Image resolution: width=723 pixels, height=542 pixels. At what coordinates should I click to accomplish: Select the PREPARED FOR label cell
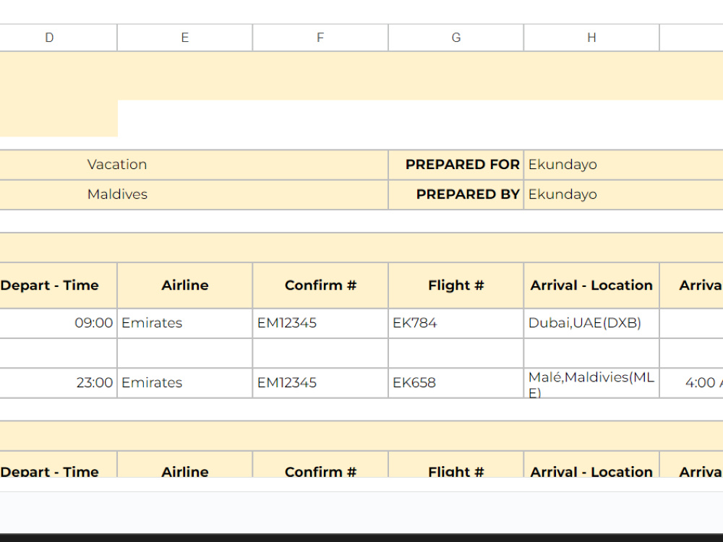pyautogui.click(x=456, y=165)
